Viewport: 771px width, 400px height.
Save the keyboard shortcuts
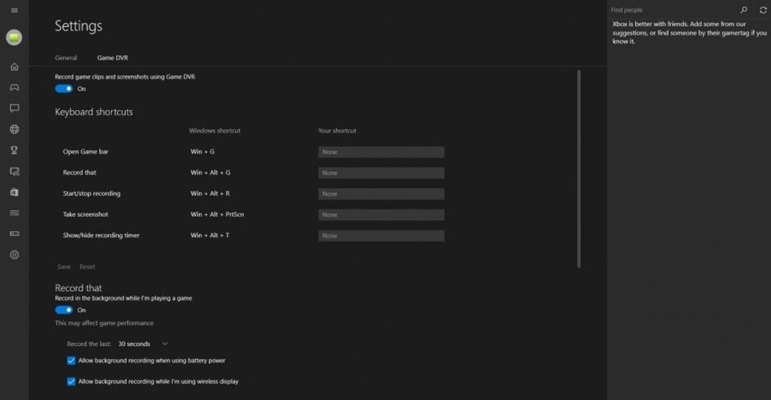64,266
